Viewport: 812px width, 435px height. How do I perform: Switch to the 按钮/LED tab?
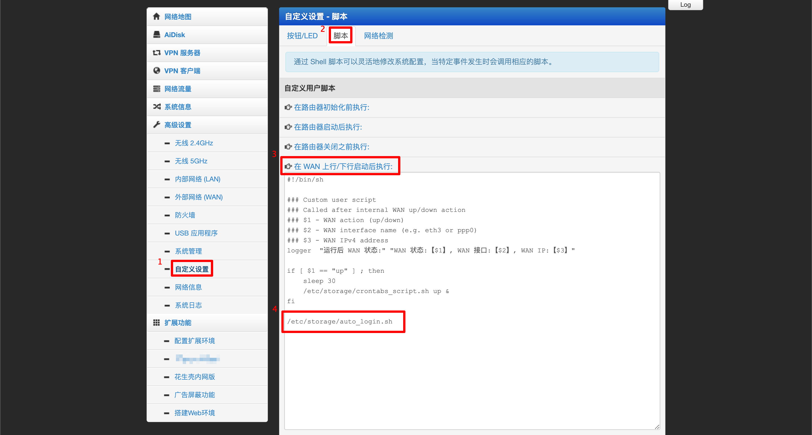(x=302, y=36)
